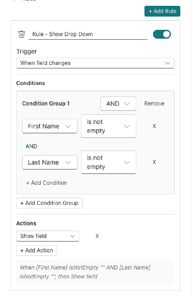The height and width of the screenshot is (296, 193).
Task: Disable the Rule - Show Drop Down toggle
Action: pyautogui.click(x=162, y=34)
